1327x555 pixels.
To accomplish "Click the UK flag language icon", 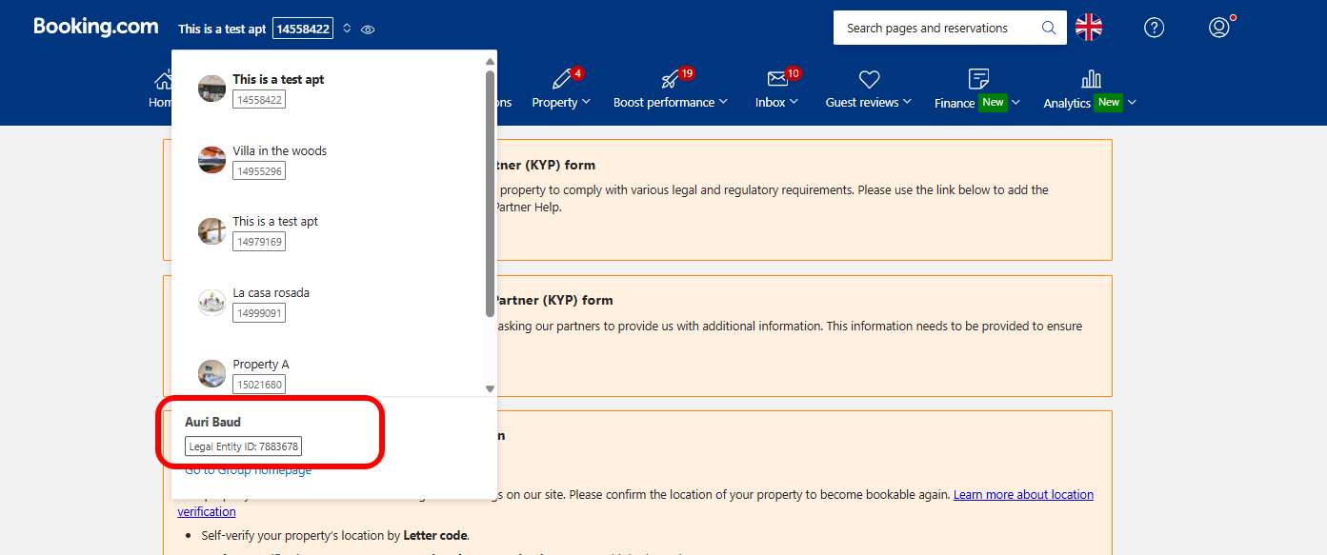I will tap(1089, 28).
